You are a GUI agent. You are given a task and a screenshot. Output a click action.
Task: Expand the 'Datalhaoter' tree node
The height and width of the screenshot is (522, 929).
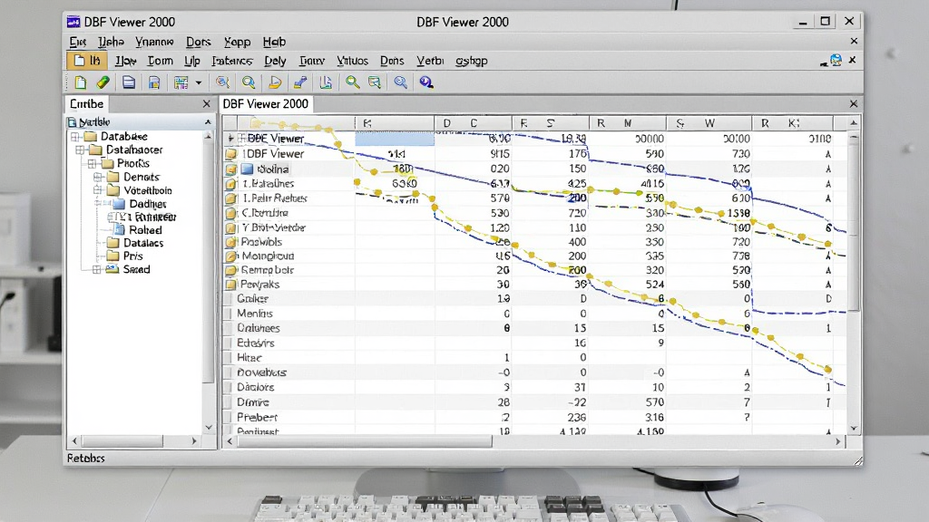[81, 150]
